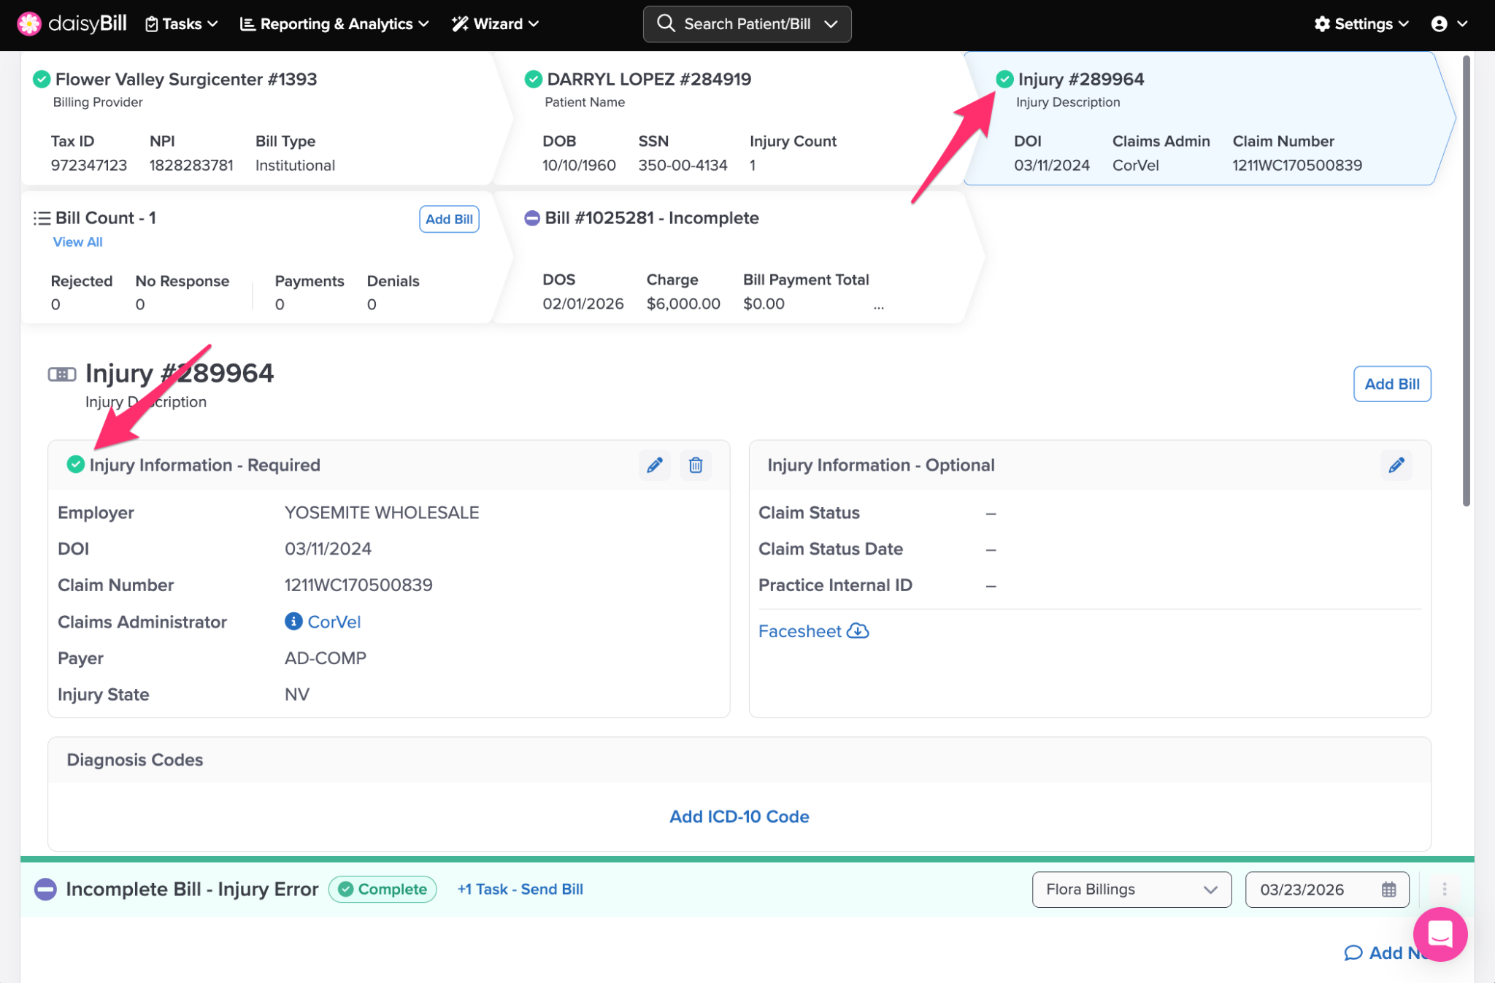1495x983 pixels.
Task: Open the chat messenger bubble icon
Action: pos(1440,933)
